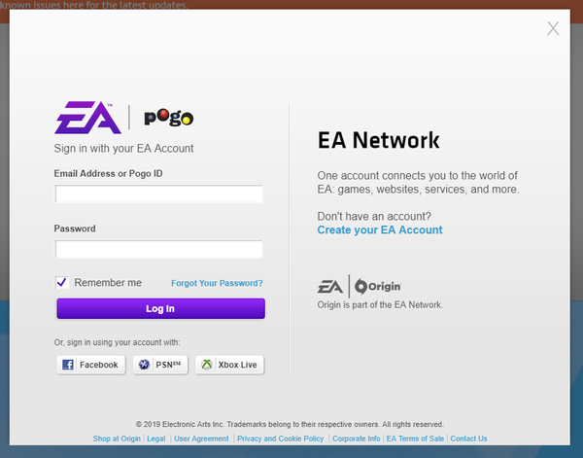View the User Agreement footer link
Viewport: 583px width, 458px height.
coord(201,439)
